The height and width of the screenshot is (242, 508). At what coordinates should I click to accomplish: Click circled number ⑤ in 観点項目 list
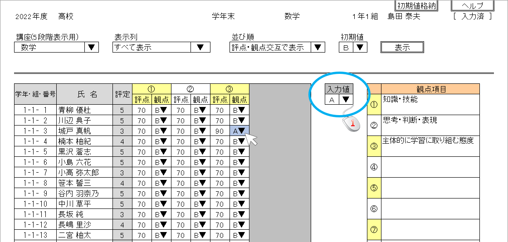[374, 188]
